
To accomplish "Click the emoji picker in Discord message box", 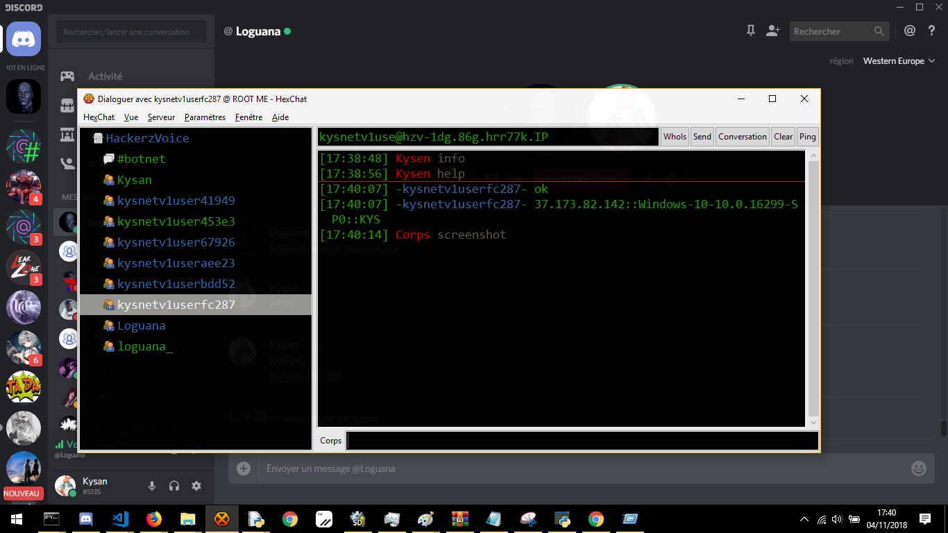I will 919,468.
